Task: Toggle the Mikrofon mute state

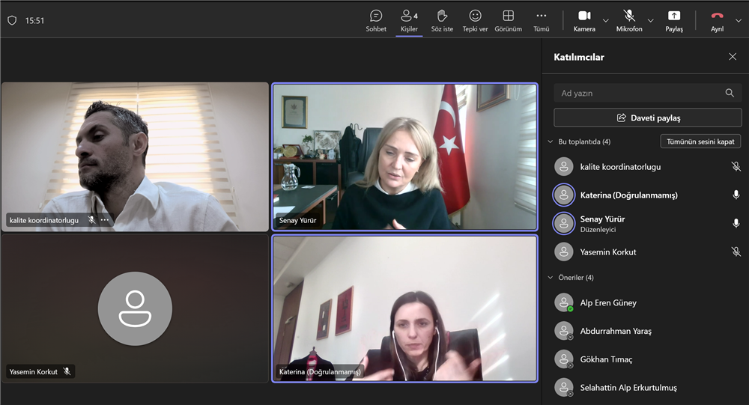Action: 629,20
